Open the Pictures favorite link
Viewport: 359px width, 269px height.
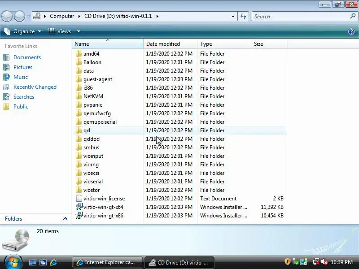(23, 67)
